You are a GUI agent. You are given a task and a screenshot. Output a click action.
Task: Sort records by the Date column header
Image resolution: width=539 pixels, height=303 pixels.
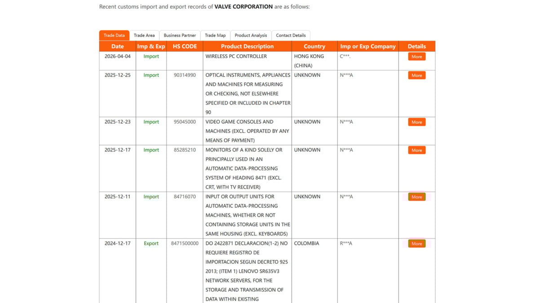coord(117,46)
